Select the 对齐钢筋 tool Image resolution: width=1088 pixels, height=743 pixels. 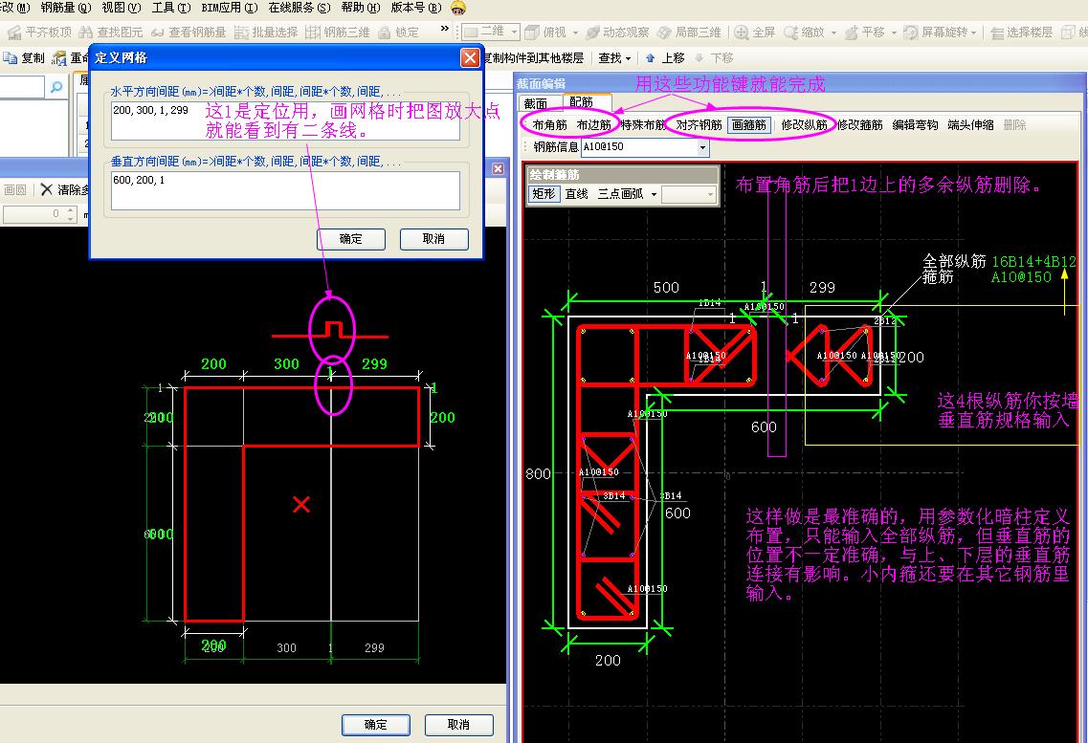pyautogui.click(x=699, y=124)
